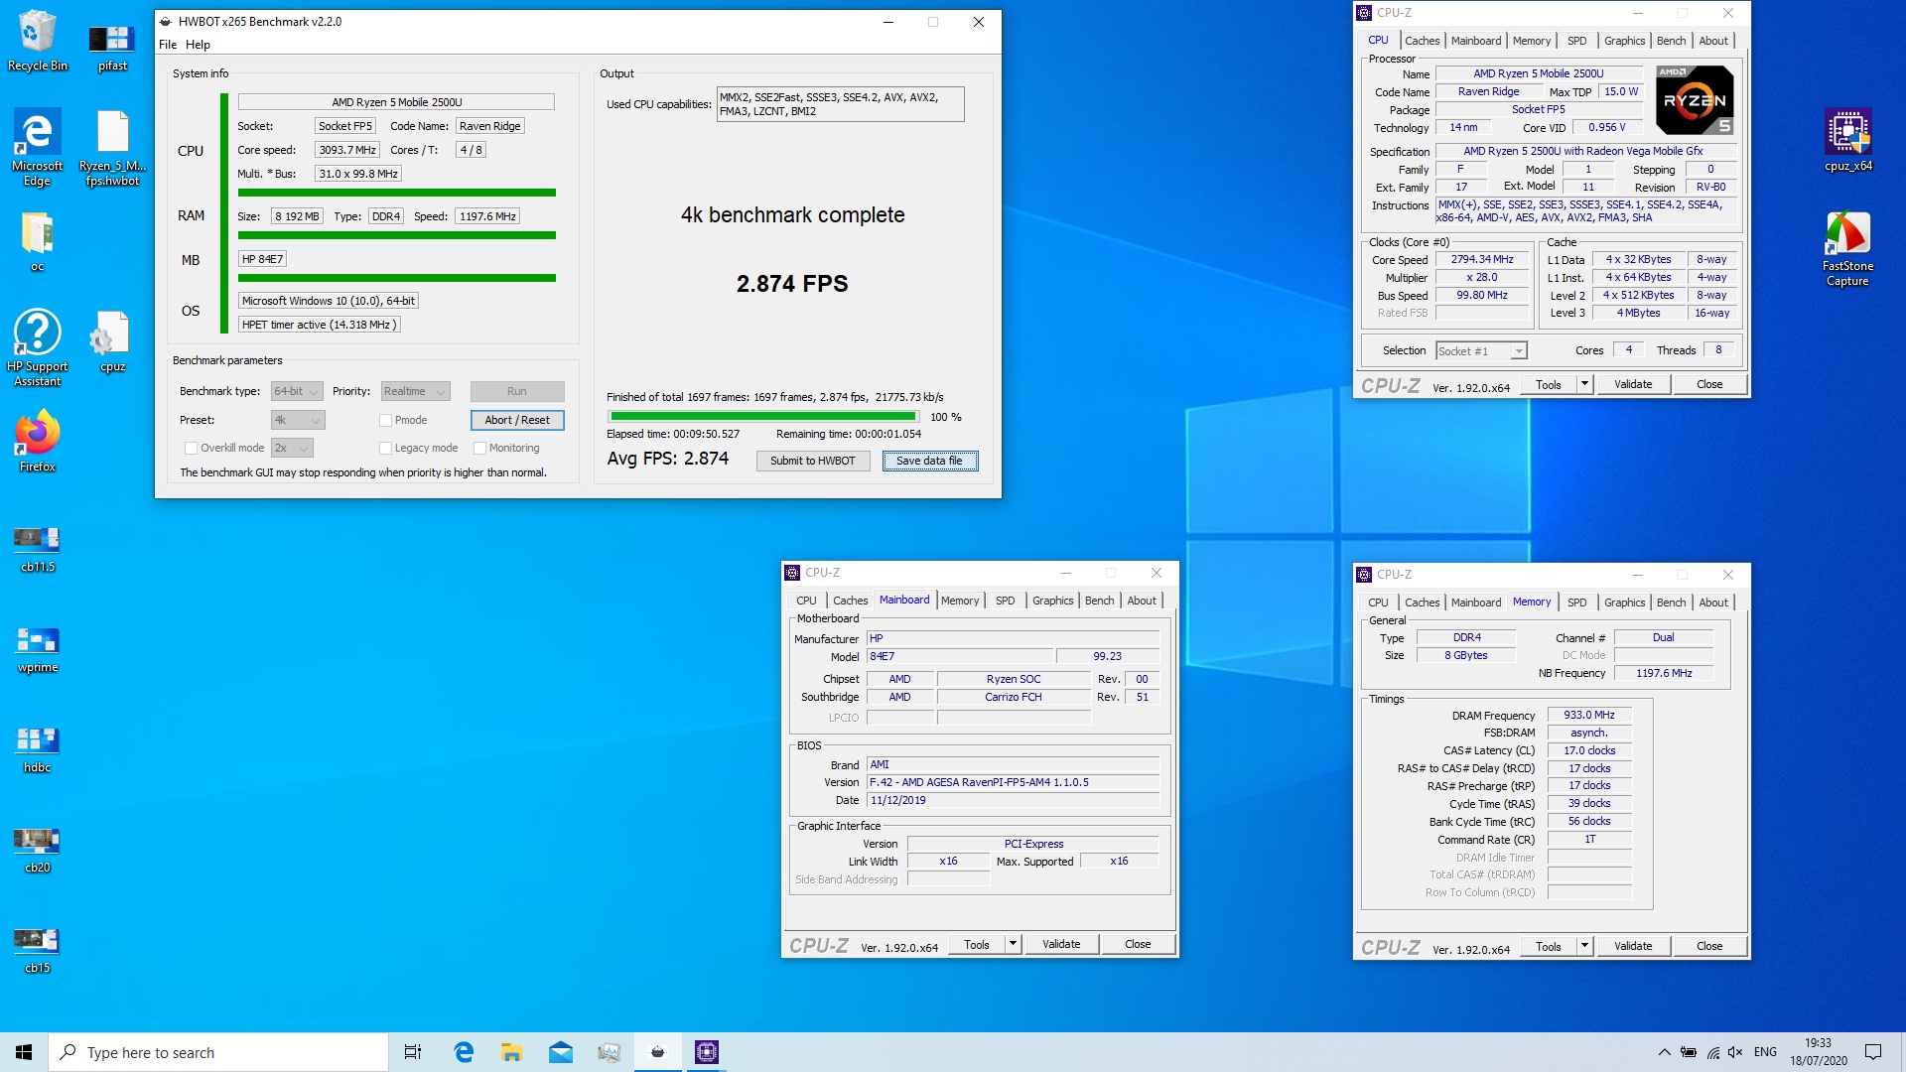The image size is (1906, 1072).
Task: Click the Abort / Reset button
Action: 517,420
